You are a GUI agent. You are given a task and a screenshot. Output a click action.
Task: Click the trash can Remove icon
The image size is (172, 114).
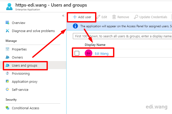114,17
